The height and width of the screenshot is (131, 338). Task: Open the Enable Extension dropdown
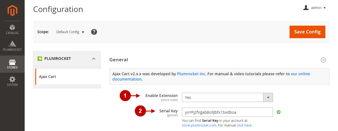pyautogui.click(x=227, y=98)
